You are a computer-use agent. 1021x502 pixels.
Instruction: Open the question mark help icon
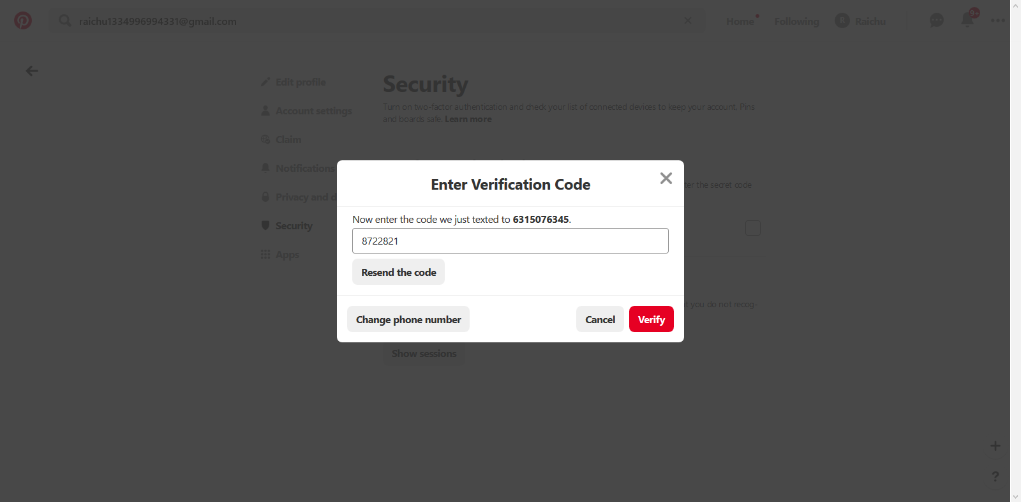click(x=995, y=476)
